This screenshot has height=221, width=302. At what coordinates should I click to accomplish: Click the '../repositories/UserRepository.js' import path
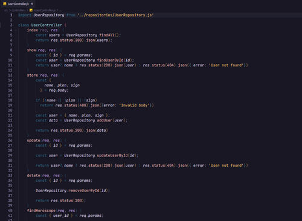(x=116, y=15)
